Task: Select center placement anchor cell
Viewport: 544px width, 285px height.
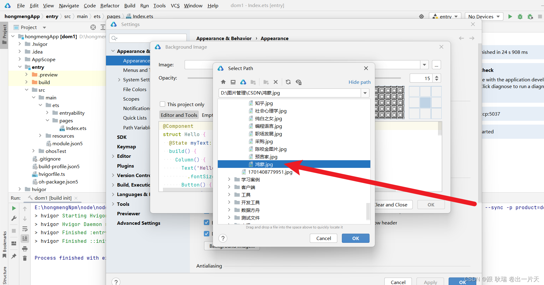Action: tap(425, 102)
